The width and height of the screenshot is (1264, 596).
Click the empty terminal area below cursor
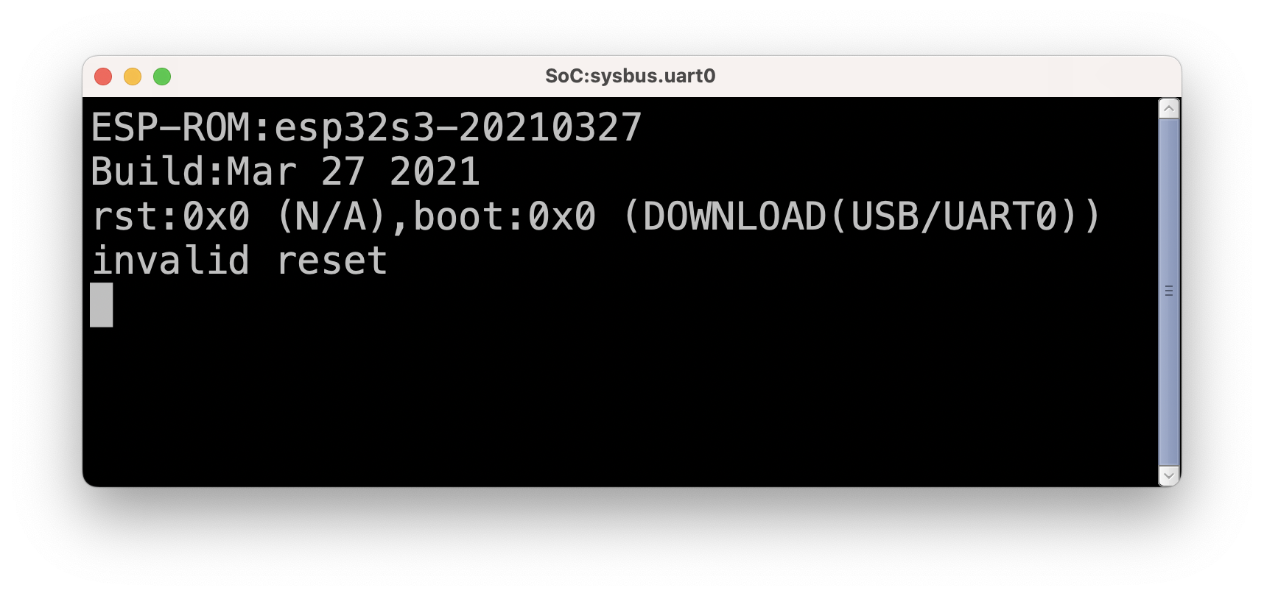(589, 405)
